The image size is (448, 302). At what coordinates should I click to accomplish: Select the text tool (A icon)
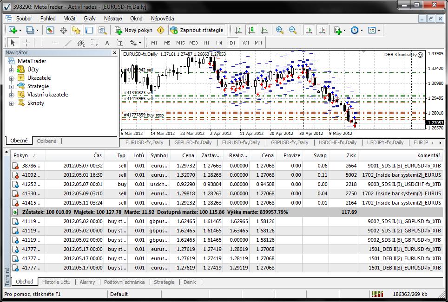point(107,43)
